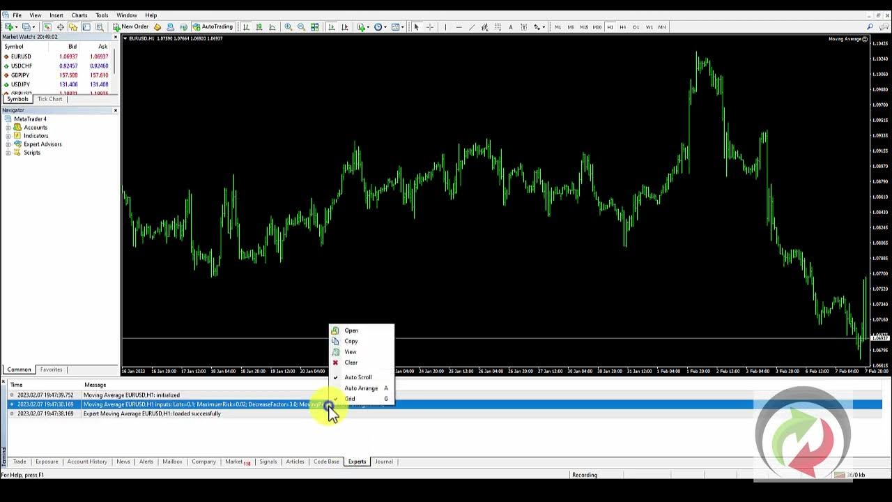
Task: Select the Vertical Line drawing tool
Action: coord(445,27)
